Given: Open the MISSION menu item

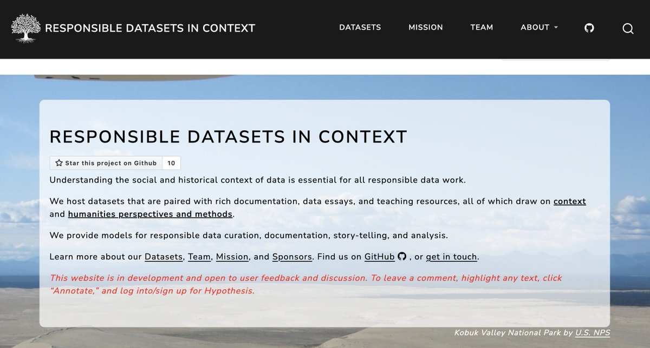Looking at the screenshot, I should 425,27.
